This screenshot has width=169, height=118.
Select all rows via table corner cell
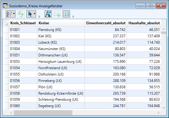pos(6,23)
